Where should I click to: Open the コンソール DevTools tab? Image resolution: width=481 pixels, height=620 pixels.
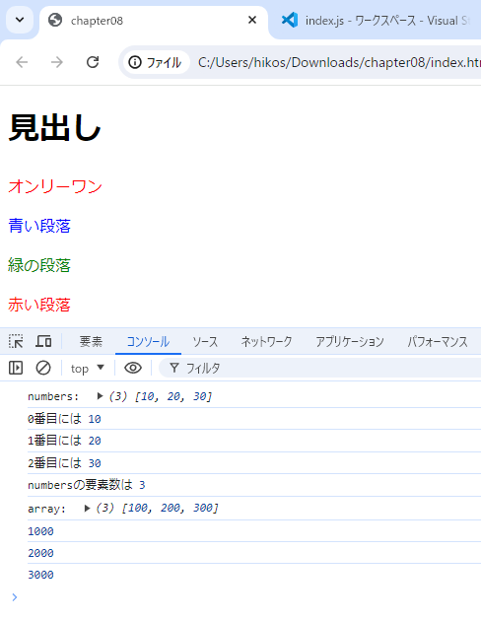(148, 342)
